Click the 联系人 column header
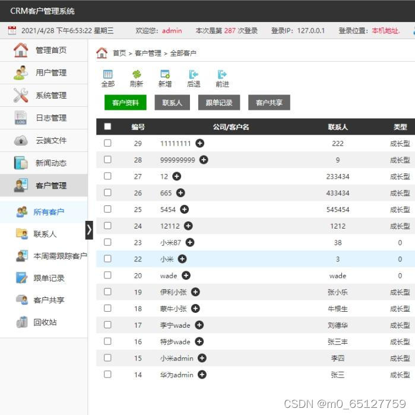 [x=338, y=127]
